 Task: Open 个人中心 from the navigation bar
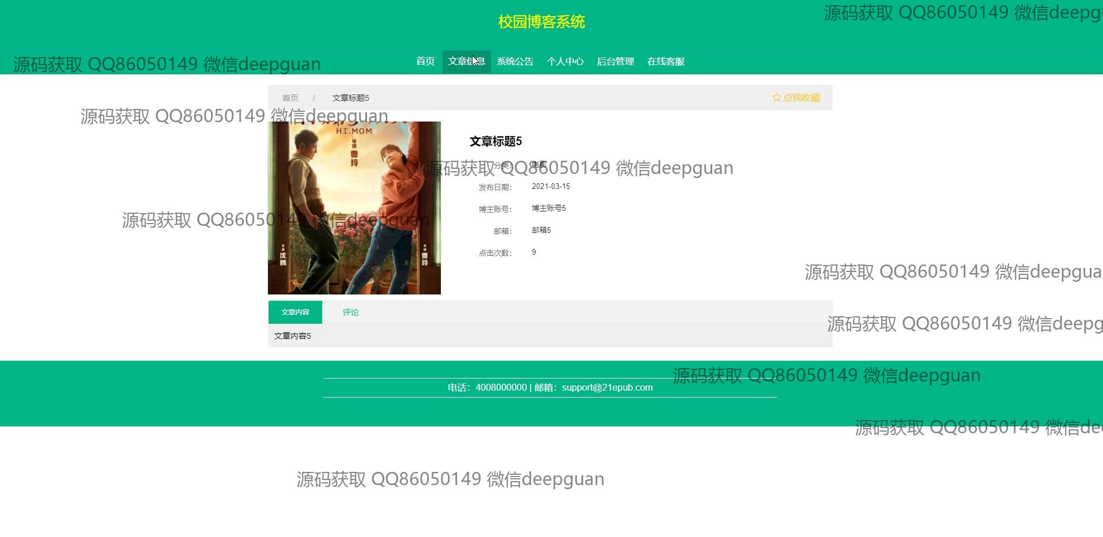pyautogui.click(x=565, y=62)
